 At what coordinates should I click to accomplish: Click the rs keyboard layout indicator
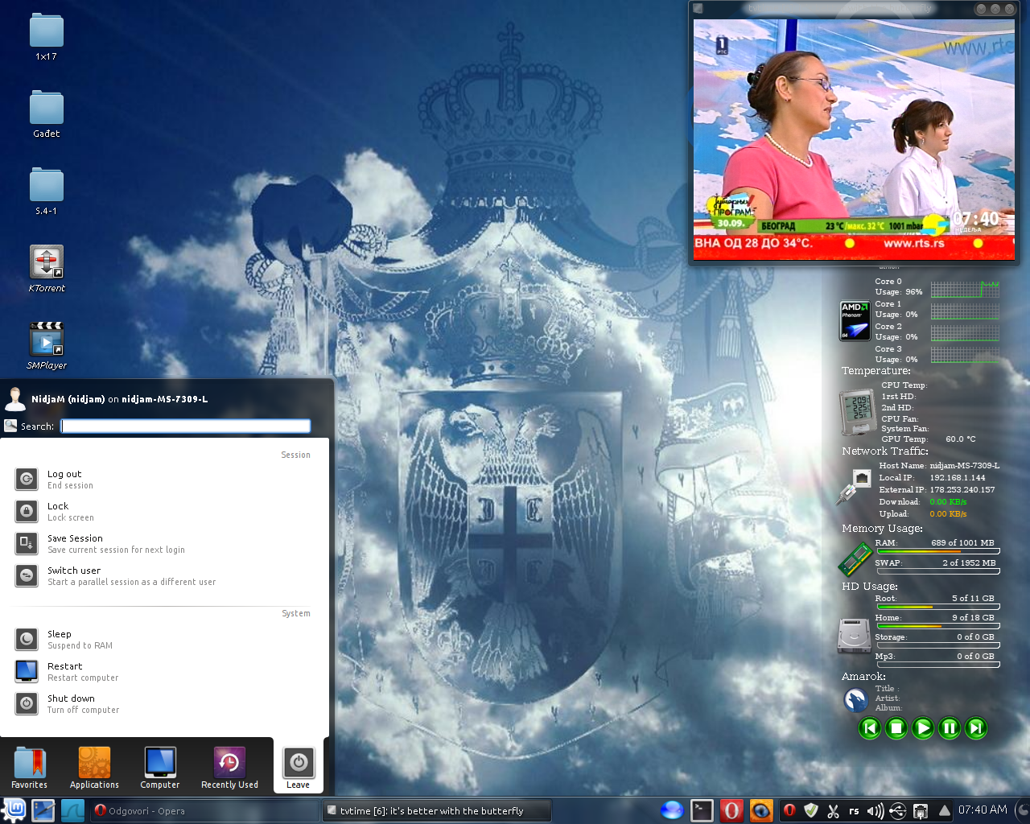[854, 811]
